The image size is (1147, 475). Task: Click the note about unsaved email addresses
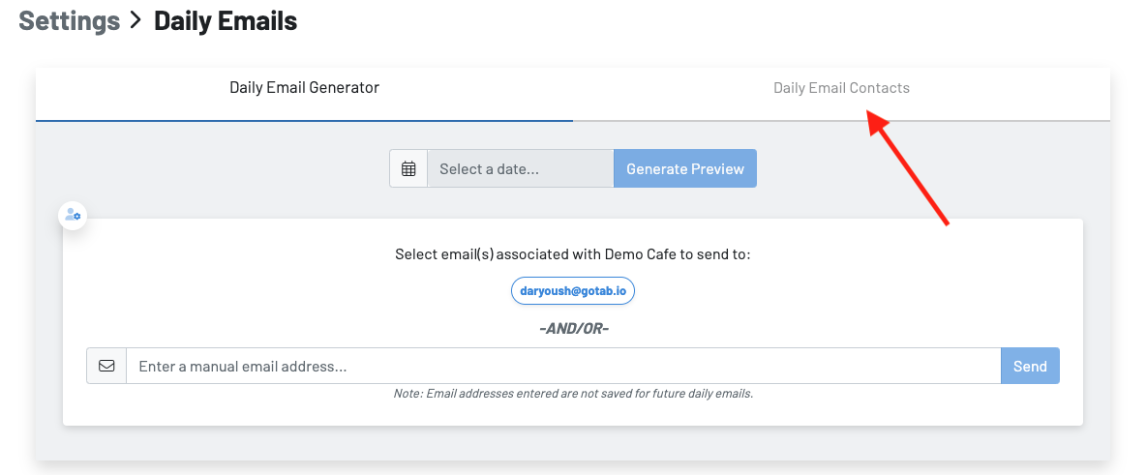pyautogui.click(x=573, y=394)
